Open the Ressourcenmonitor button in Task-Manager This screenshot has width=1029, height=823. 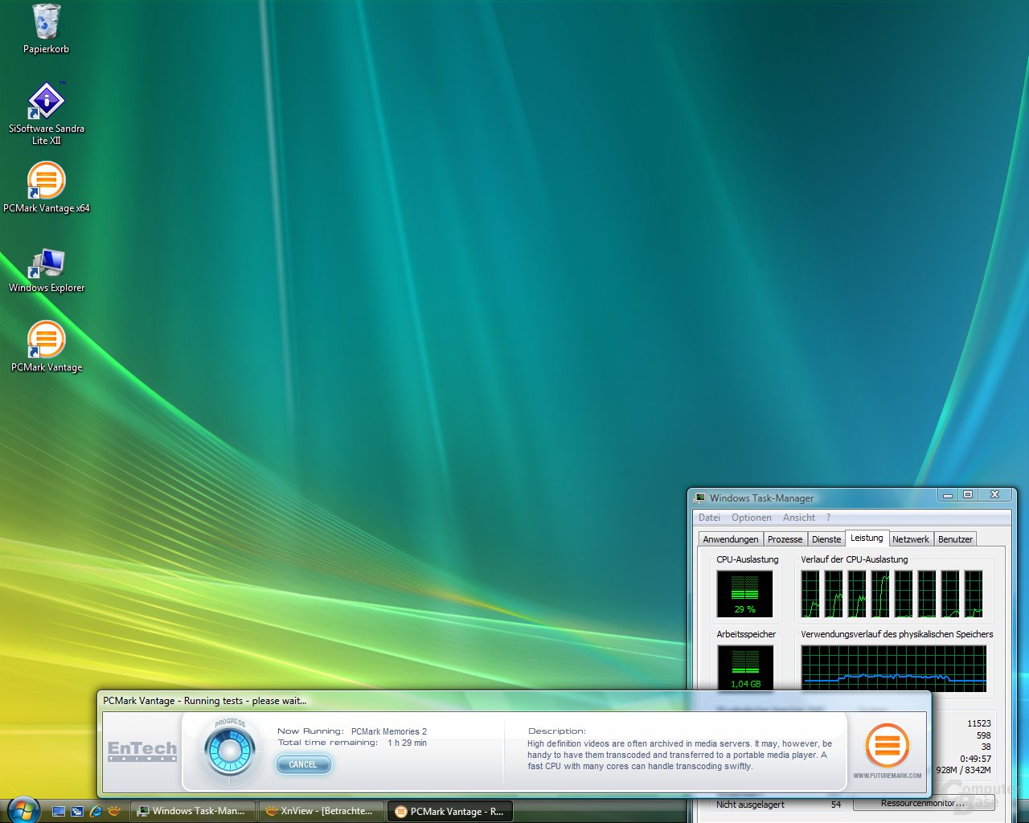(x=923, y=804)
